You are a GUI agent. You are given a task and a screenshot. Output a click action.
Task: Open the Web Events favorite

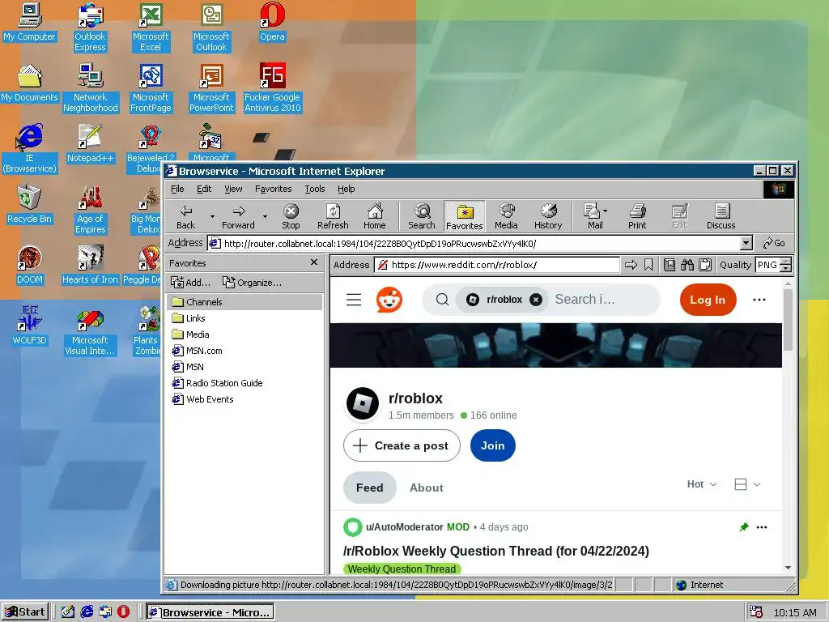point(202,399)
